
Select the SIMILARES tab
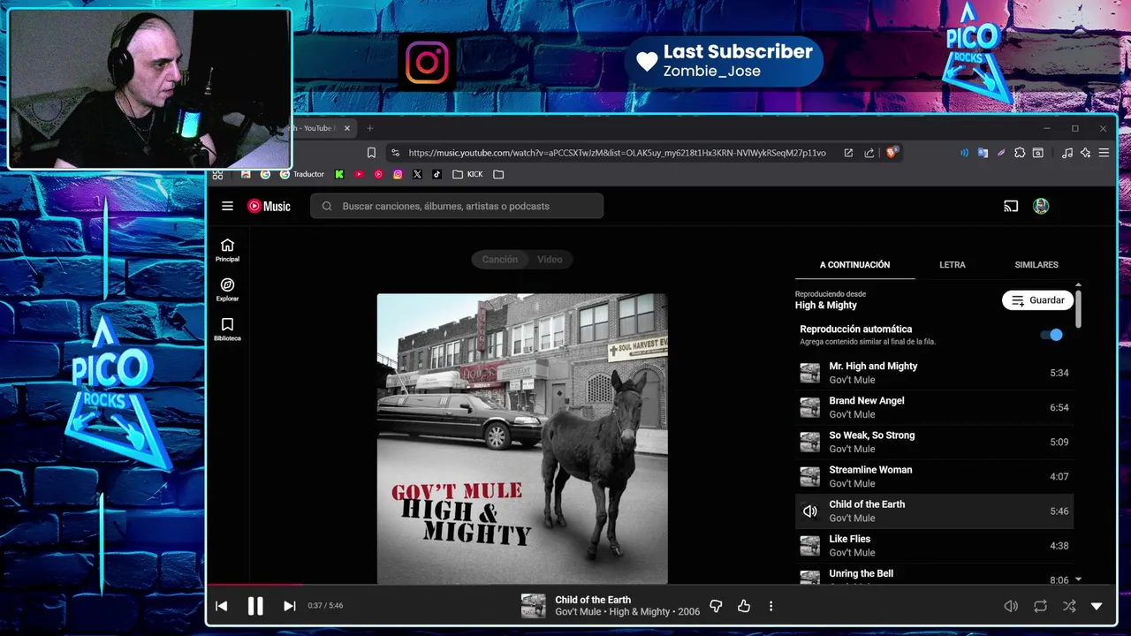(x=1036, y=265)
